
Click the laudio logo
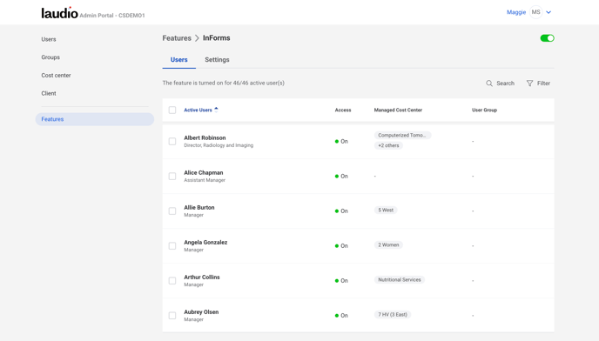click(x=59, y=12)
